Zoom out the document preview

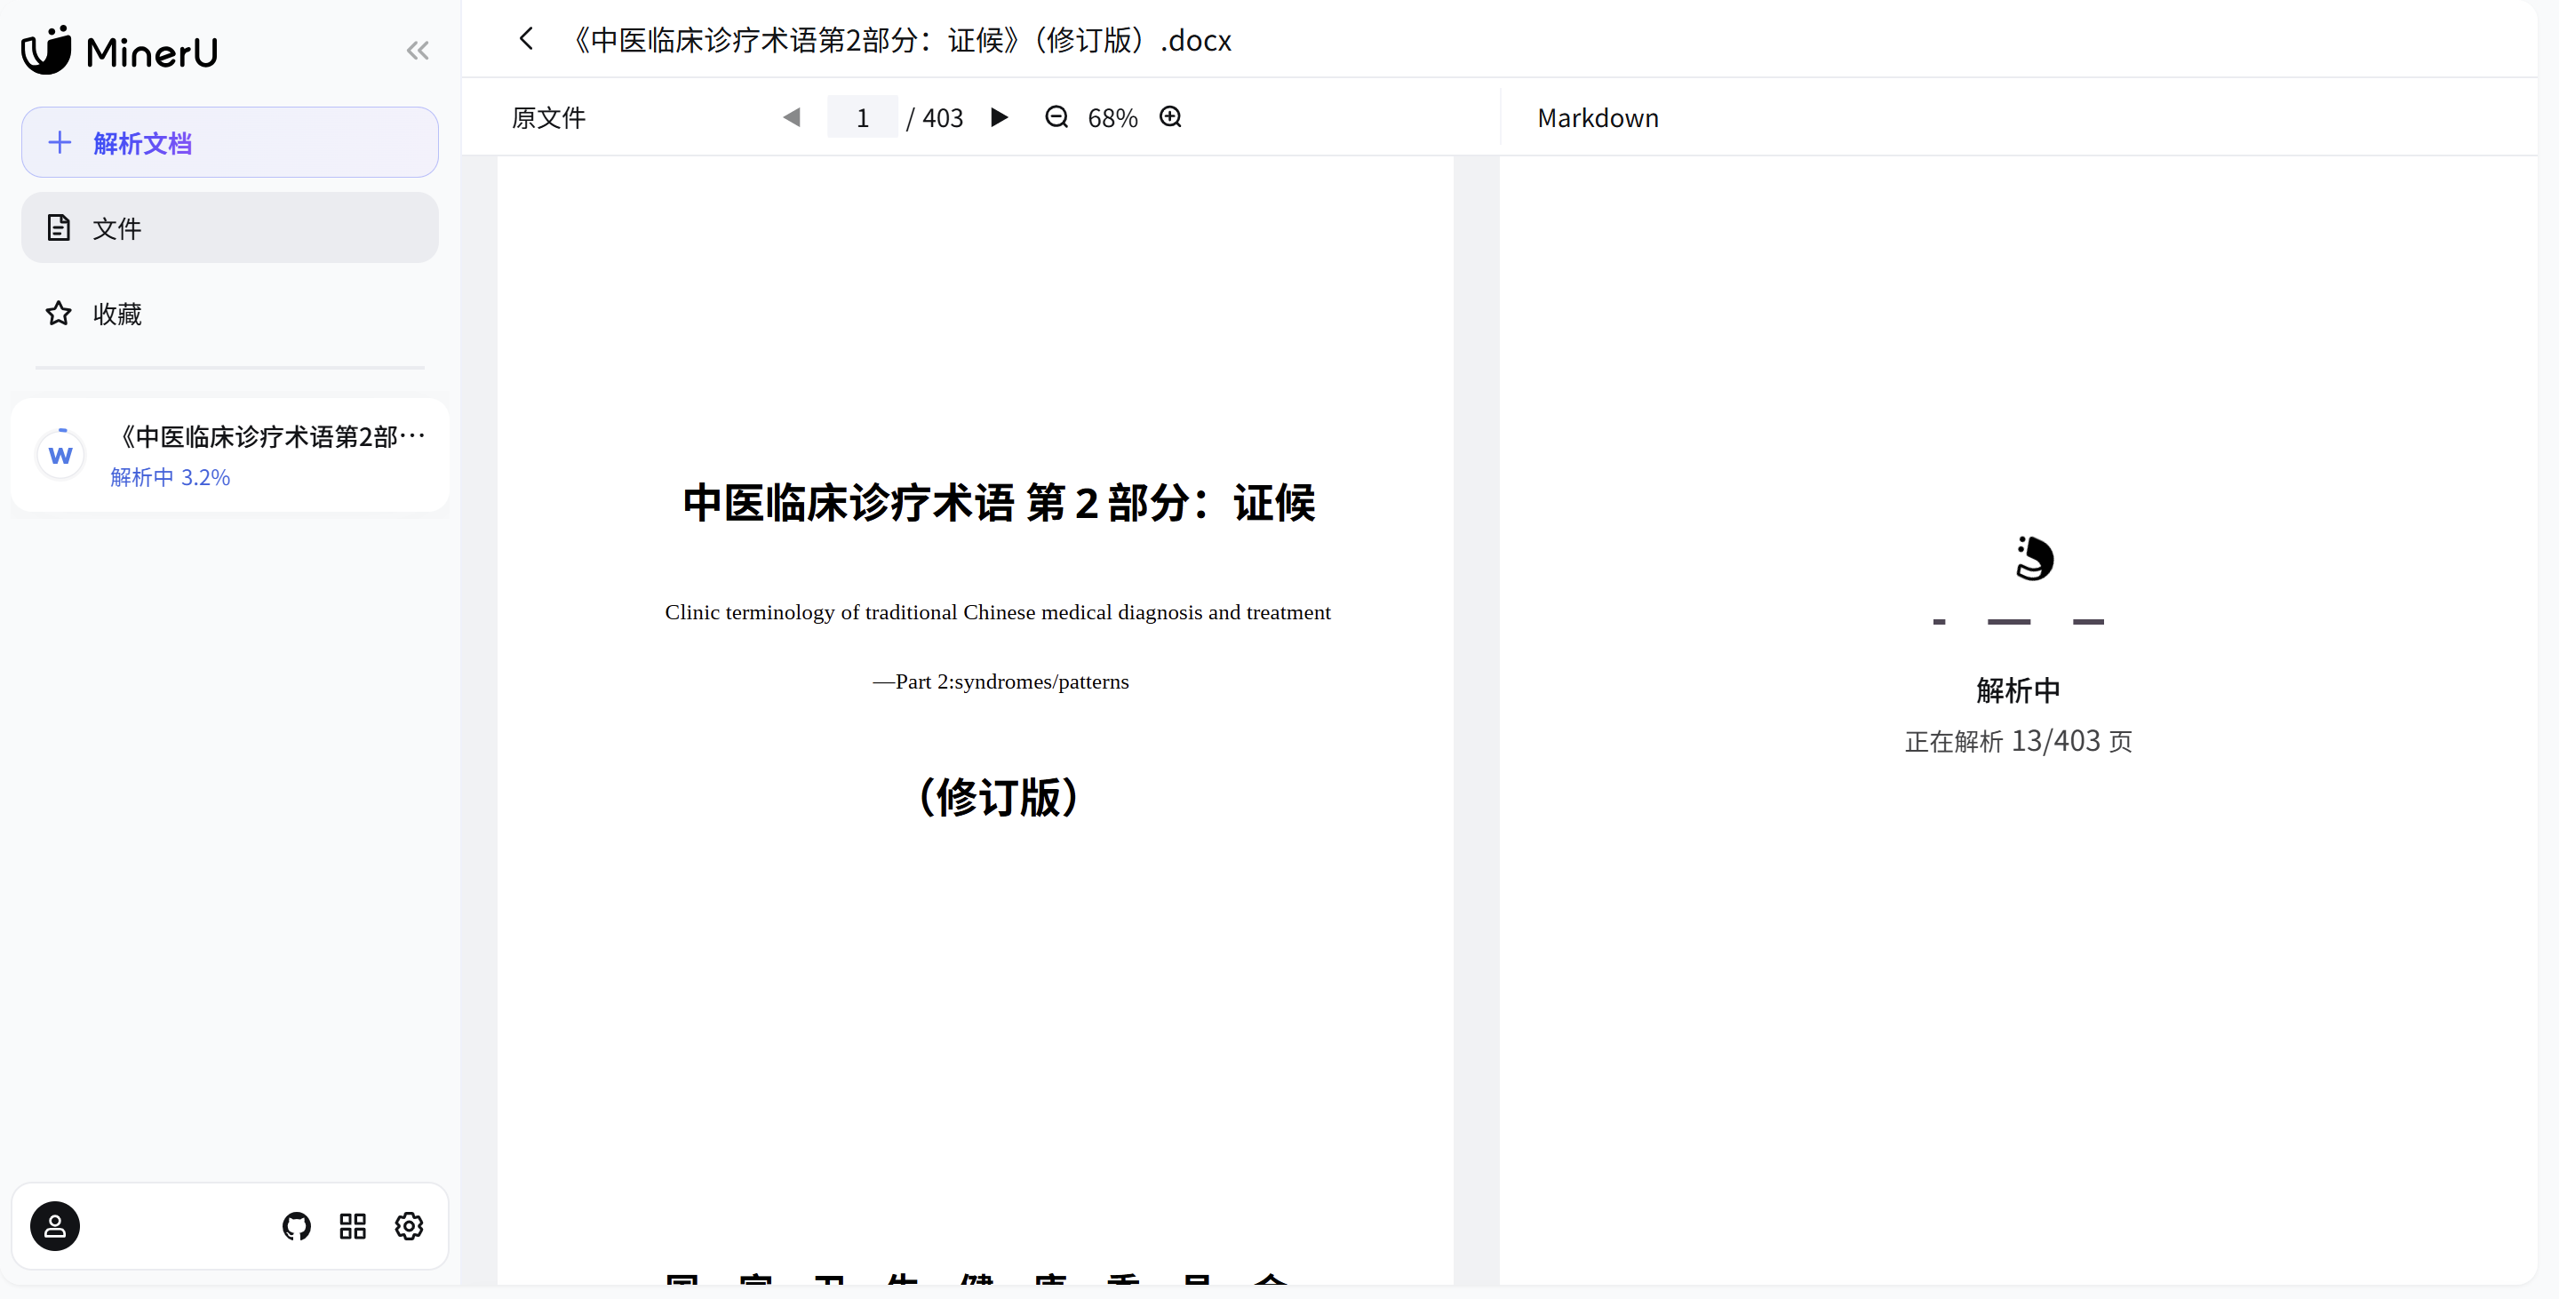(1056, 117)
